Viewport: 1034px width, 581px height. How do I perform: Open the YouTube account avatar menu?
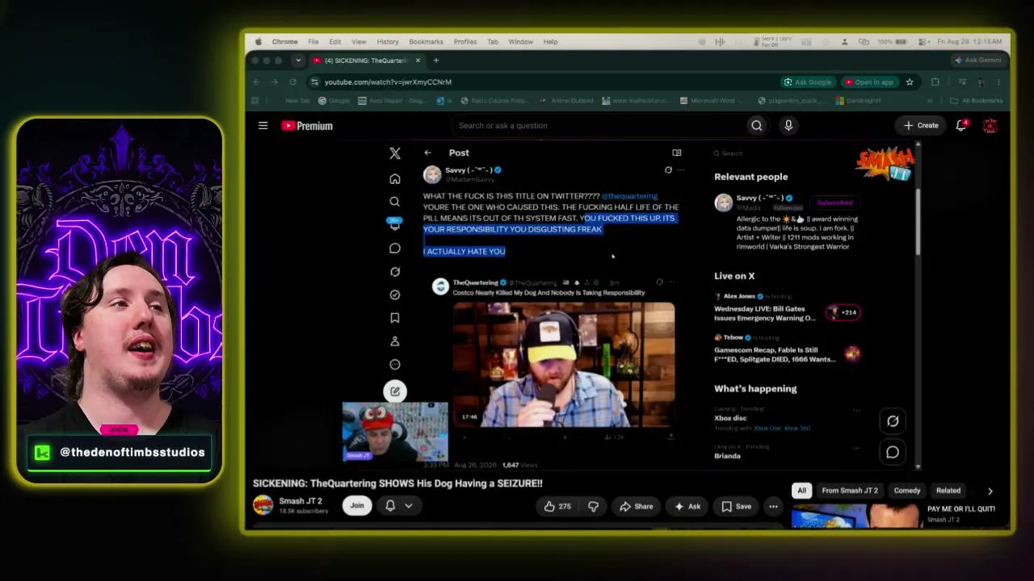(990, 125)
